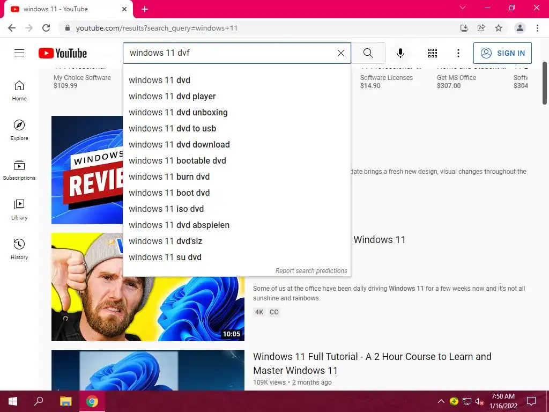Open the Chrome profile avatar
549x412 pixels.
(520, 28)
